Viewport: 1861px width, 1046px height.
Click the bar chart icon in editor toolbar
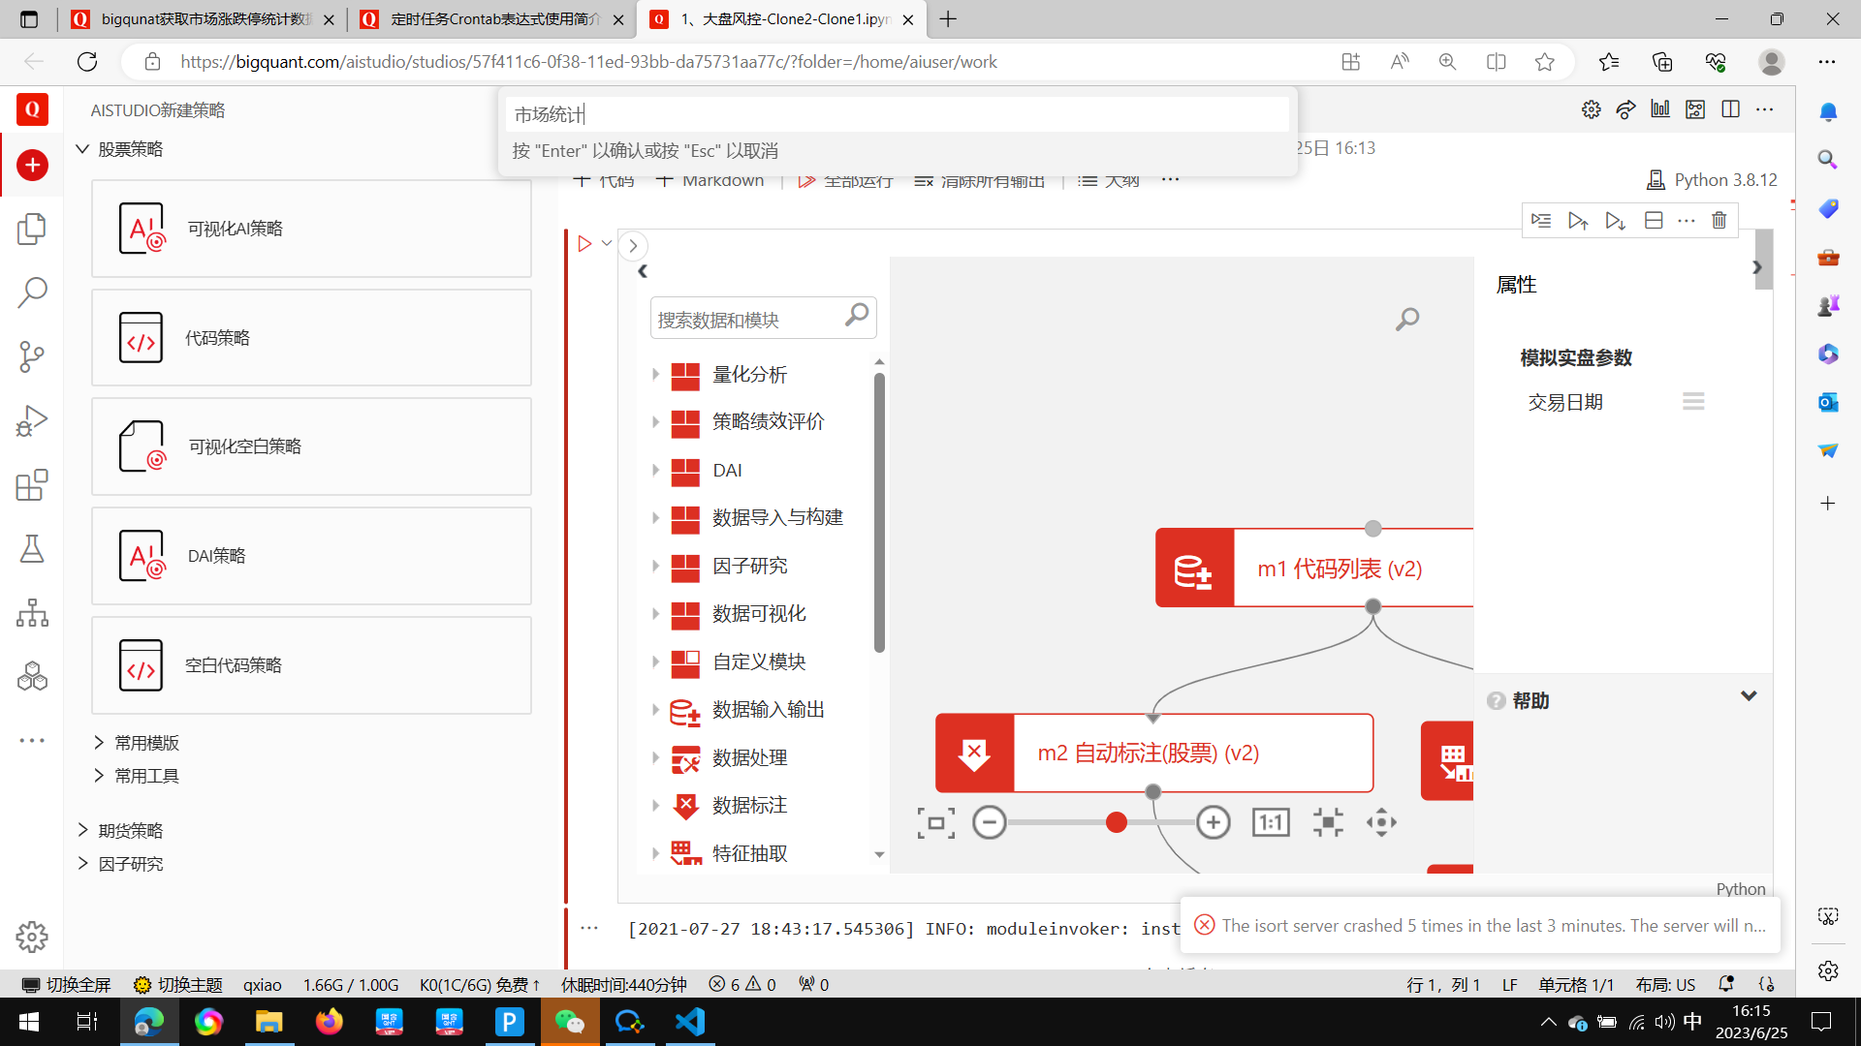click(x=1660, y=109)
